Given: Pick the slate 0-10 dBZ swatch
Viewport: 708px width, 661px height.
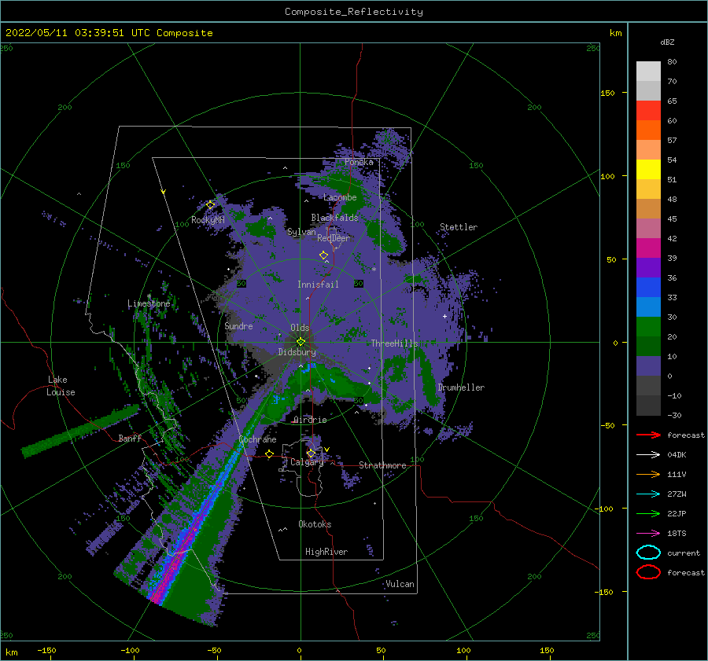Looking at the screenshot, I should tap(648, 366).
